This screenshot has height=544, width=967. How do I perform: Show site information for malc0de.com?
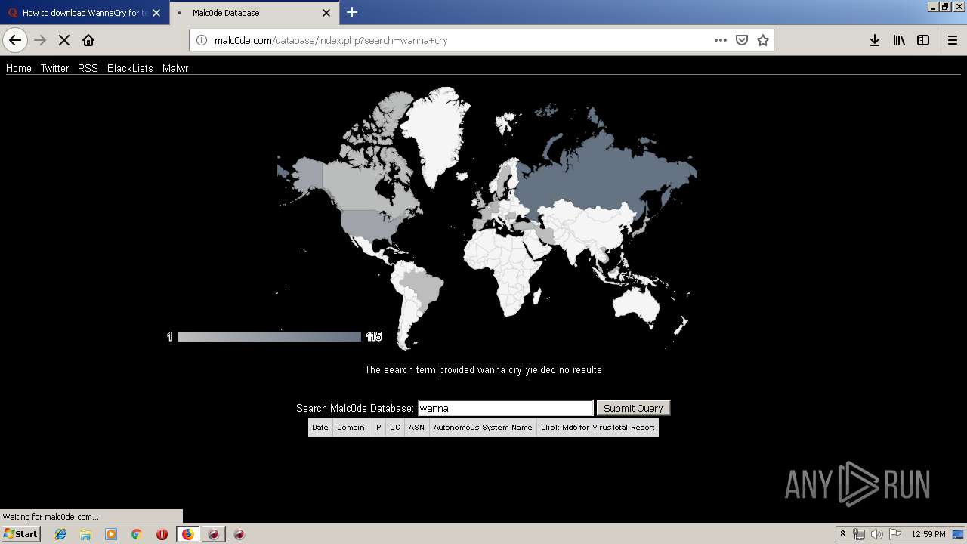point(202,40)
